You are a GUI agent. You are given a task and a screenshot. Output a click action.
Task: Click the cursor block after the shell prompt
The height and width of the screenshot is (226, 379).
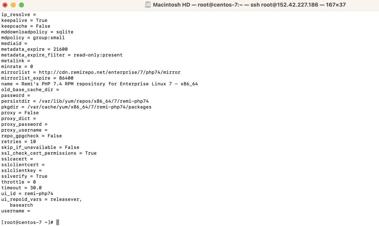point(58,222)
